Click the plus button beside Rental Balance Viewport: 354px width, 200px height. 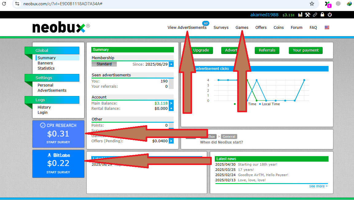click(x=171, y=109)
